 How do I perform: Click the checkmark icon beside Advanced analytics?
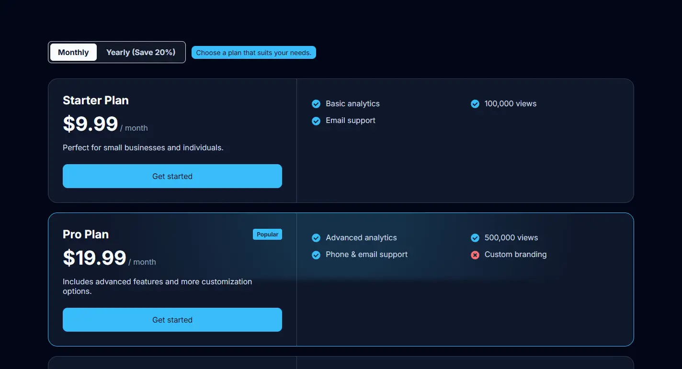(316, 238)
